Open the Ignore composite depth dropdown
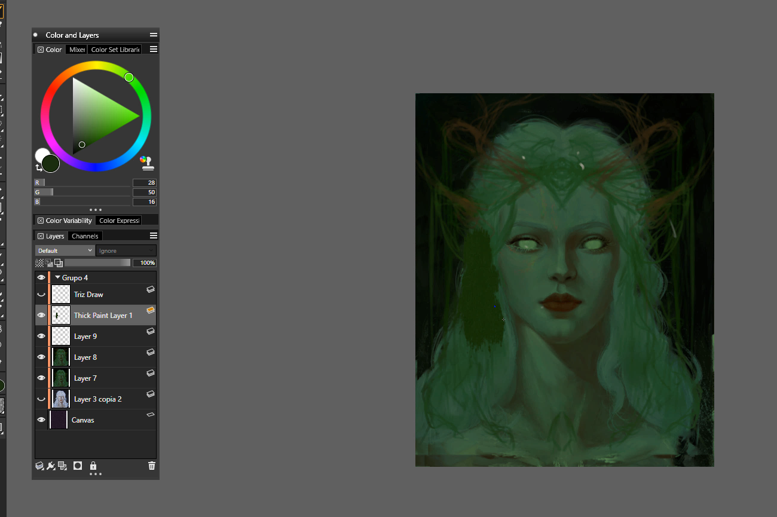This screenshot has width=777, height=517. (126, 250)
